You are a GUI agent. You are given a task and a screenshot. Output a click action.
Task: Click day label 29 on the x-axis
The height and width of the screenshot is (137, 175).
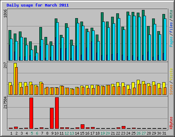coord(154,133)
